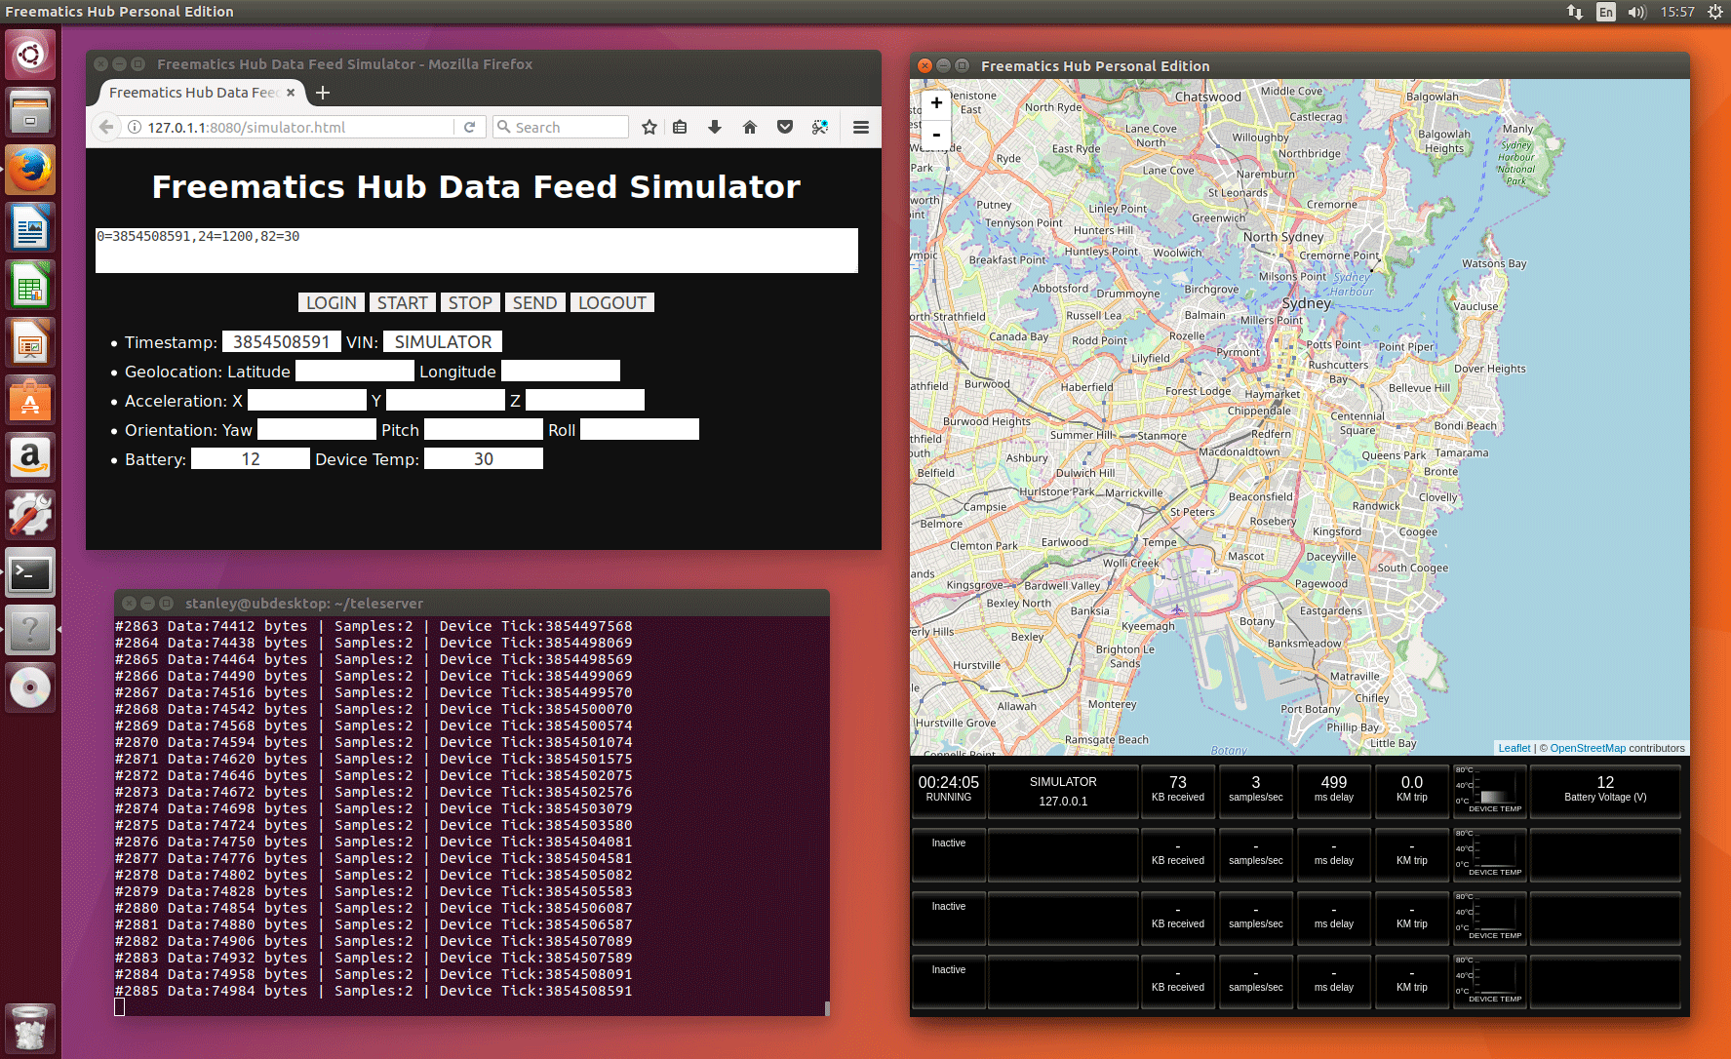Click the START button
Viewport: 1731px width, 1059px height.
tap(403, 303)
